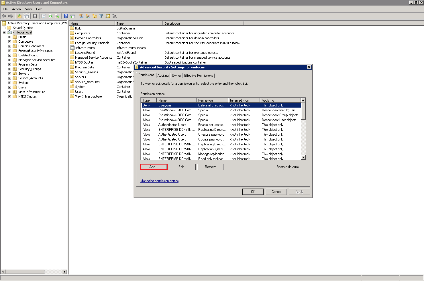Expand the Saved Queries tree node
This screenshot has width=424, height=281.
coord(4,28)
